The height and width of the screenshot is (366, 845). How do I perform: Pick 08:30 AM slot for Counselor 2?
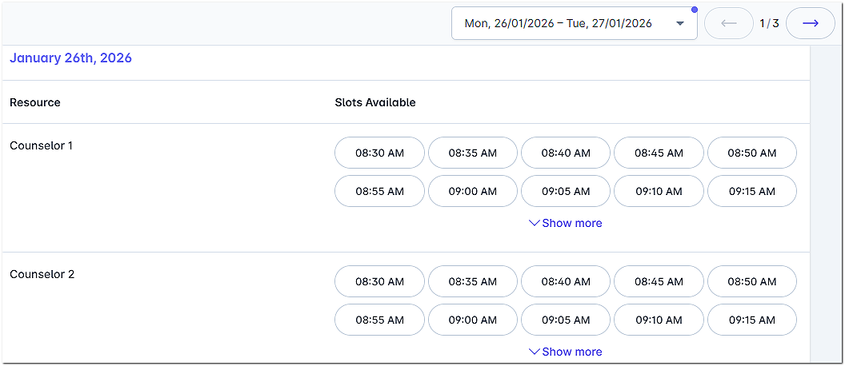[379, 281]
